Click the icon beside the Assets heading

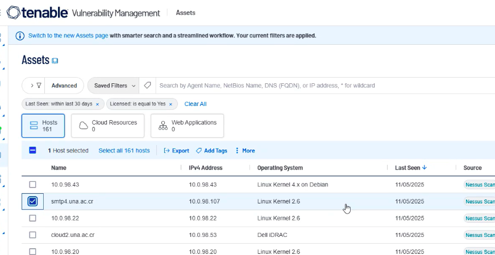click(55, 61)
